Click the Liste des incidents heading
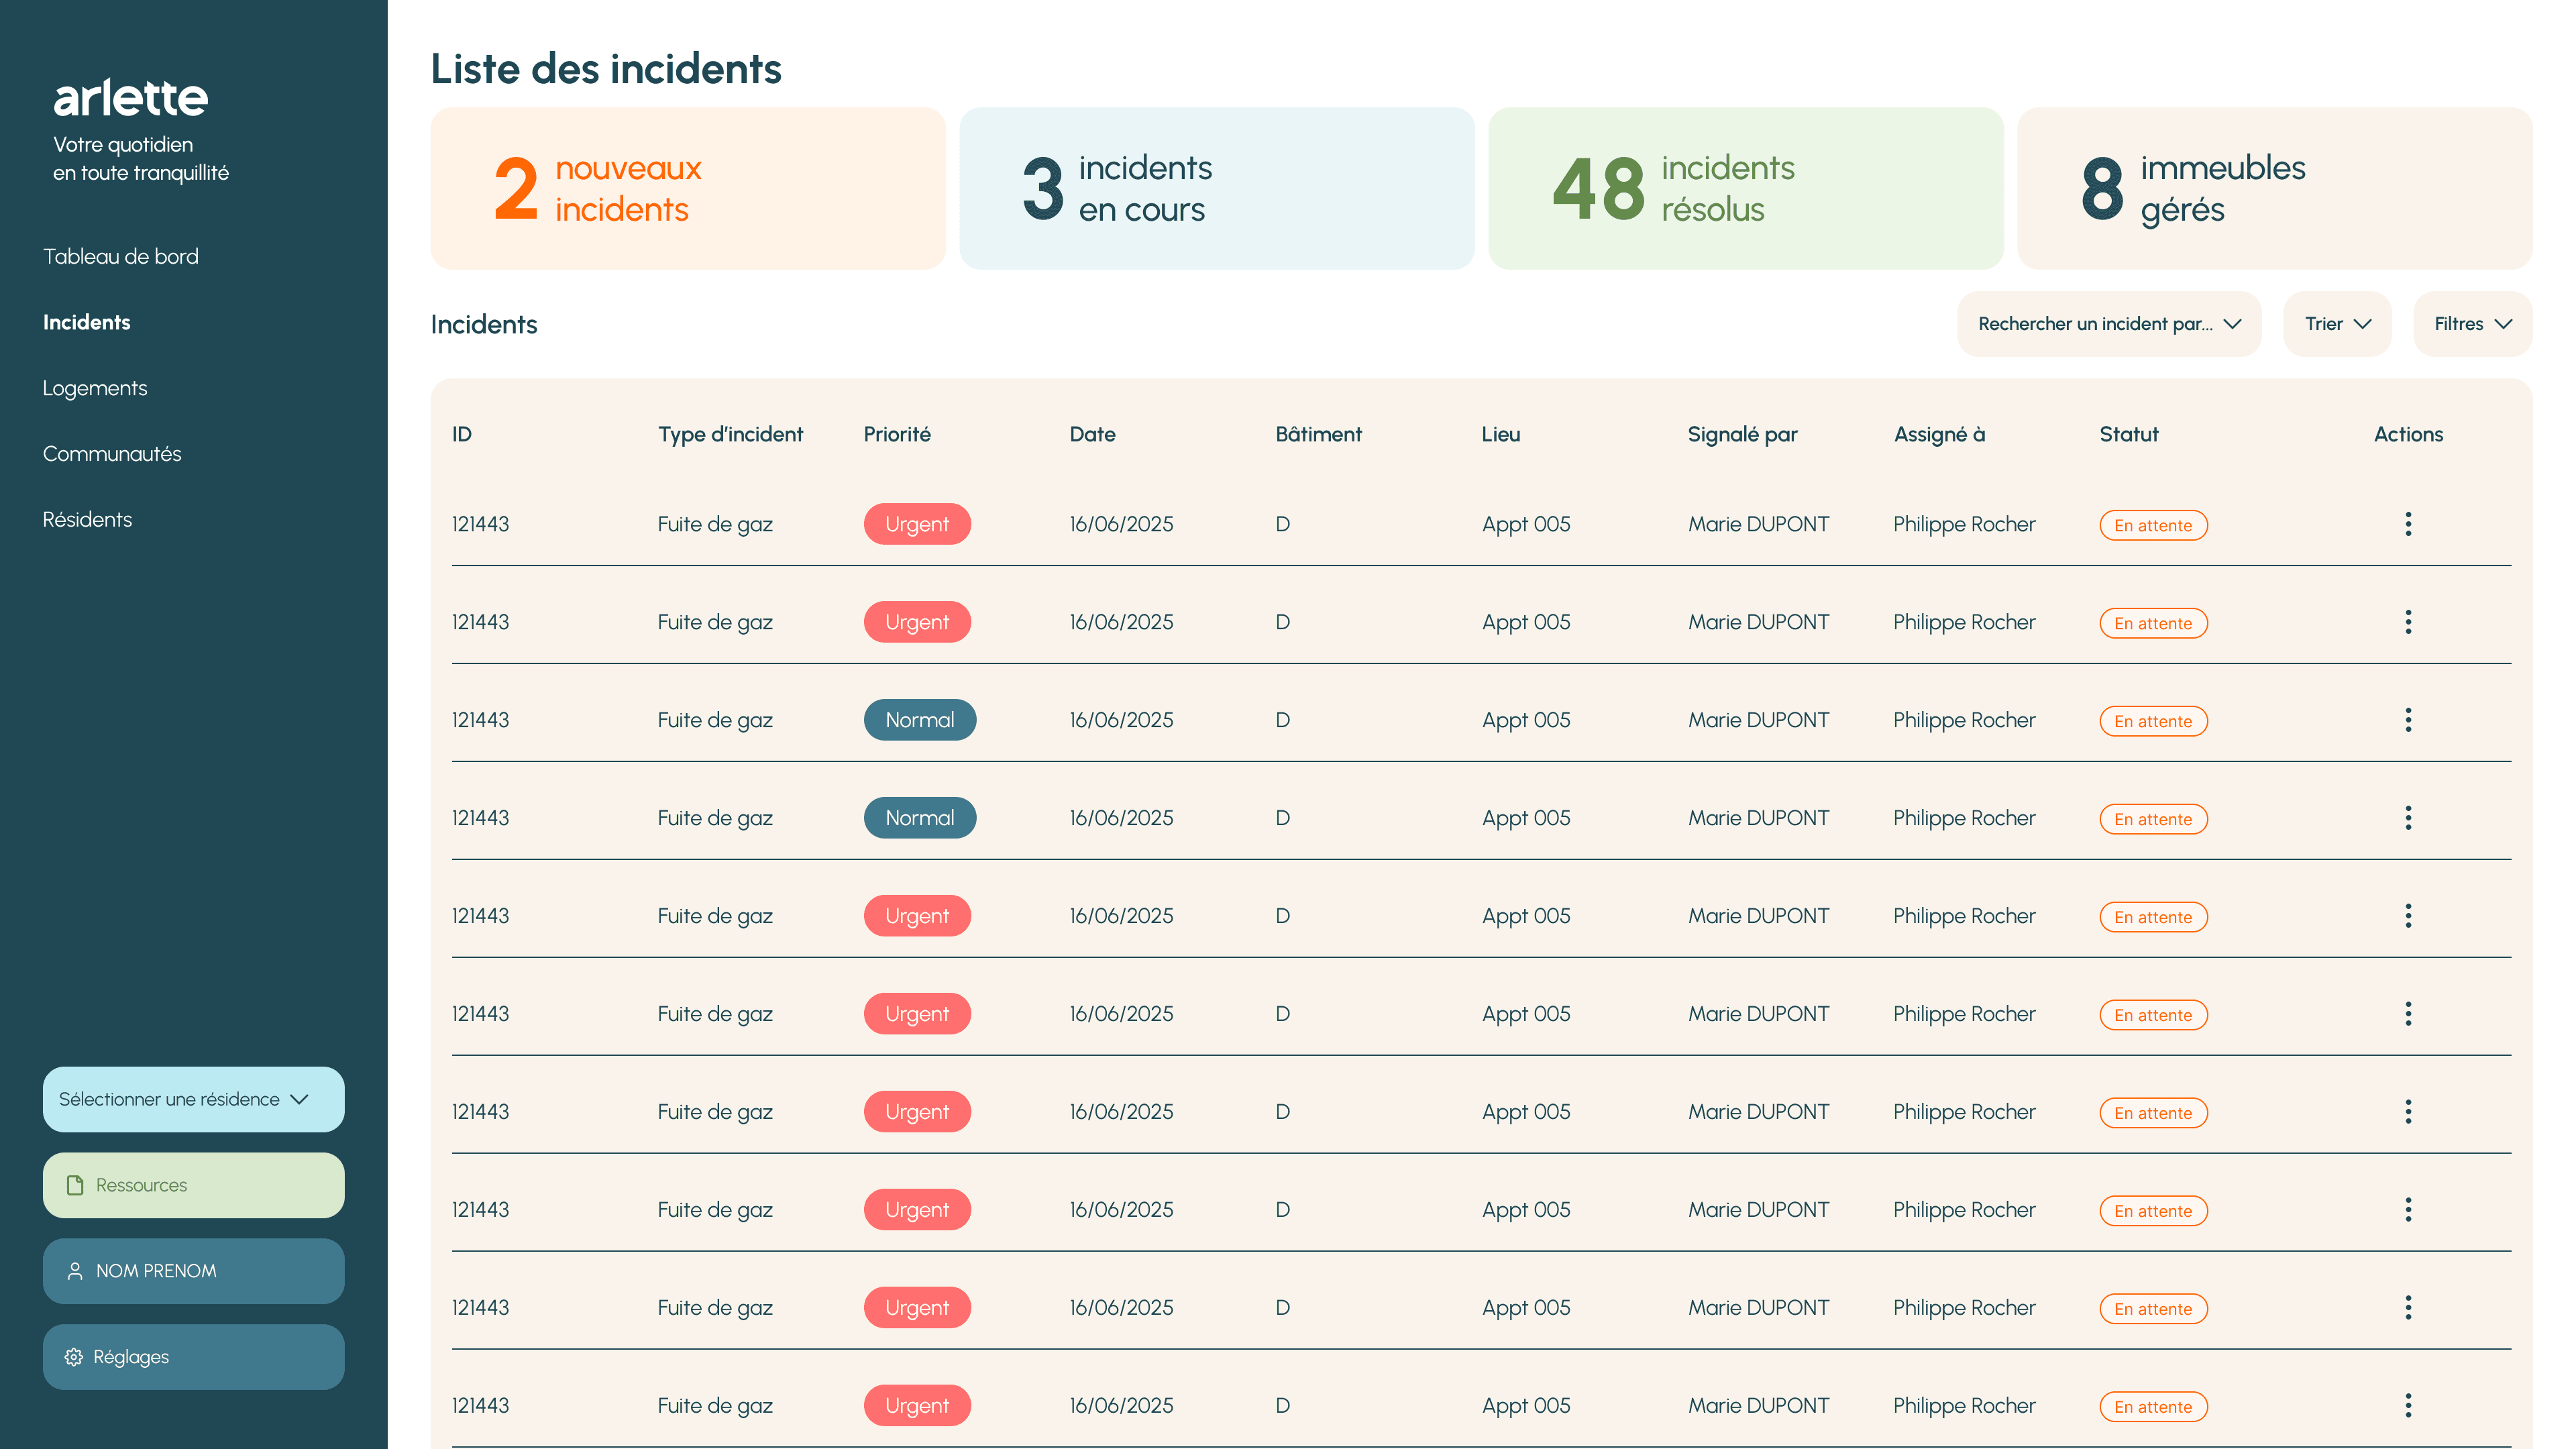The width and height of the screenshot is (2576, 1449). 606,69
